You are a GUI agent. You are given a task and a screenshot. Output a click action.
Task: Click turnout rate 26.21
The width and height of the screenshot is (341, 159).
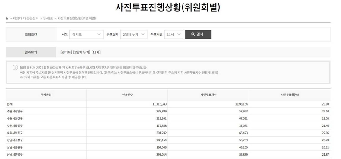tap(325, 147)
